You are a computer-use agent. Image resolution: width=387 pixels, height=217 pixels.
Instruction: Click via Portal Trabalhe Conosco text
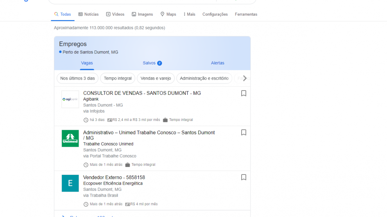point(109,156)
